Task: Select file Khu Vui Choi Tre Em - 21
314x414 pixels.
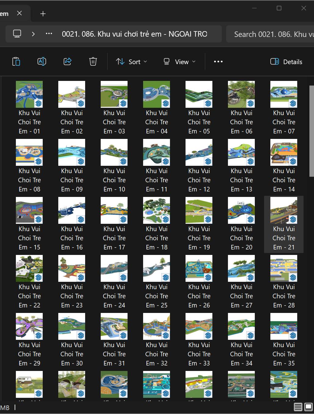Action: click(x=284, y=224)
